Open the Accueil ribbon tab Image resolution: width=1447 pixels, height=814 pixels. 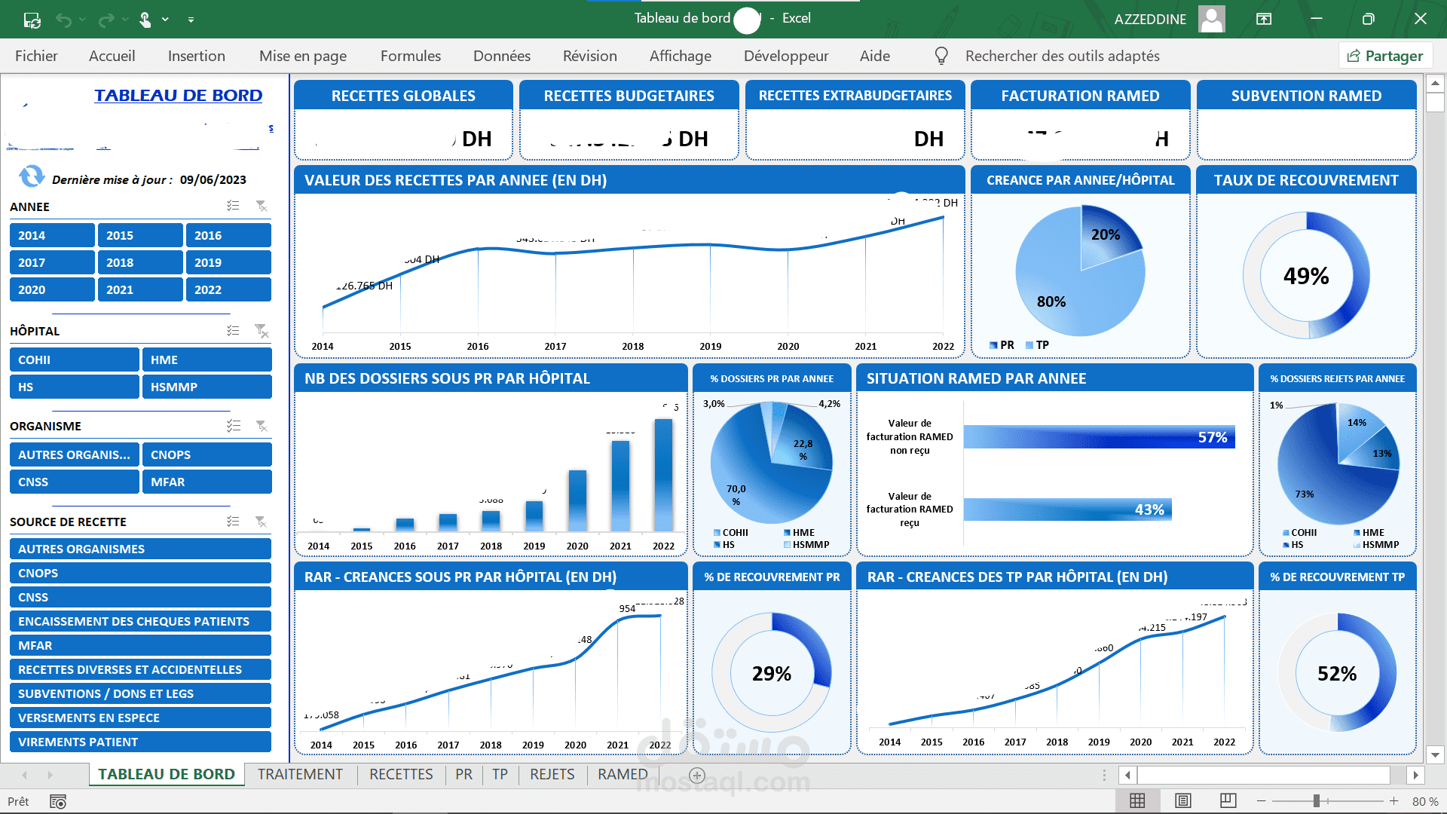(112, 56)
